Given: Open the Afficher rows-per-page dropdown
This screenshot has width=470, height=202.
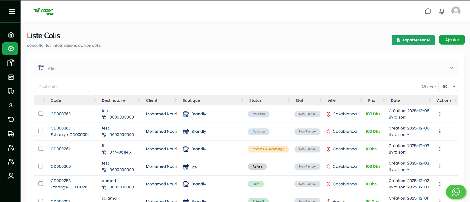Looking at the screenshot, I should pos(448,87).
